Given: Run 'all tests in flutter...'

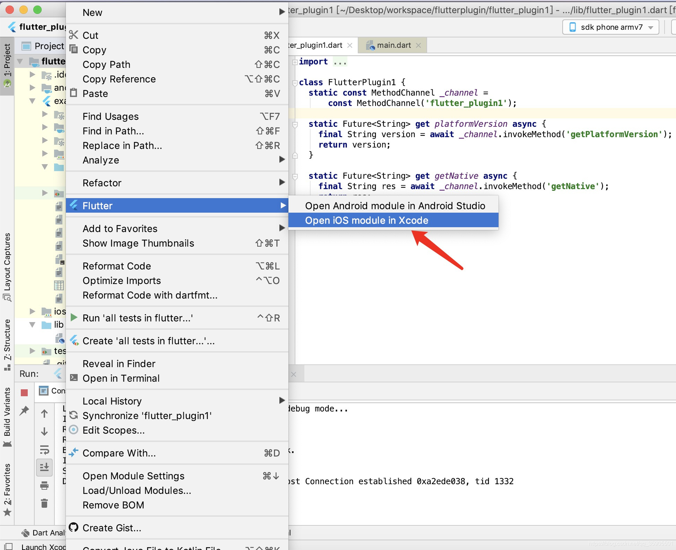Looking at the screenshot, I should (177, 318).
